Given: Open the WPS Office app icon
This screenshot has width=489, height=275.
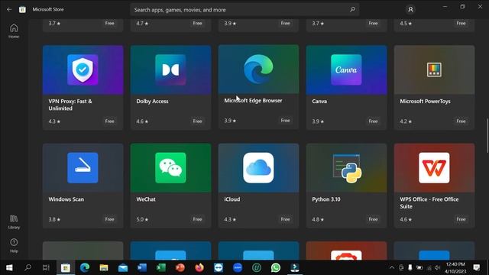Looking at the screenshot, I should [434, 168].
